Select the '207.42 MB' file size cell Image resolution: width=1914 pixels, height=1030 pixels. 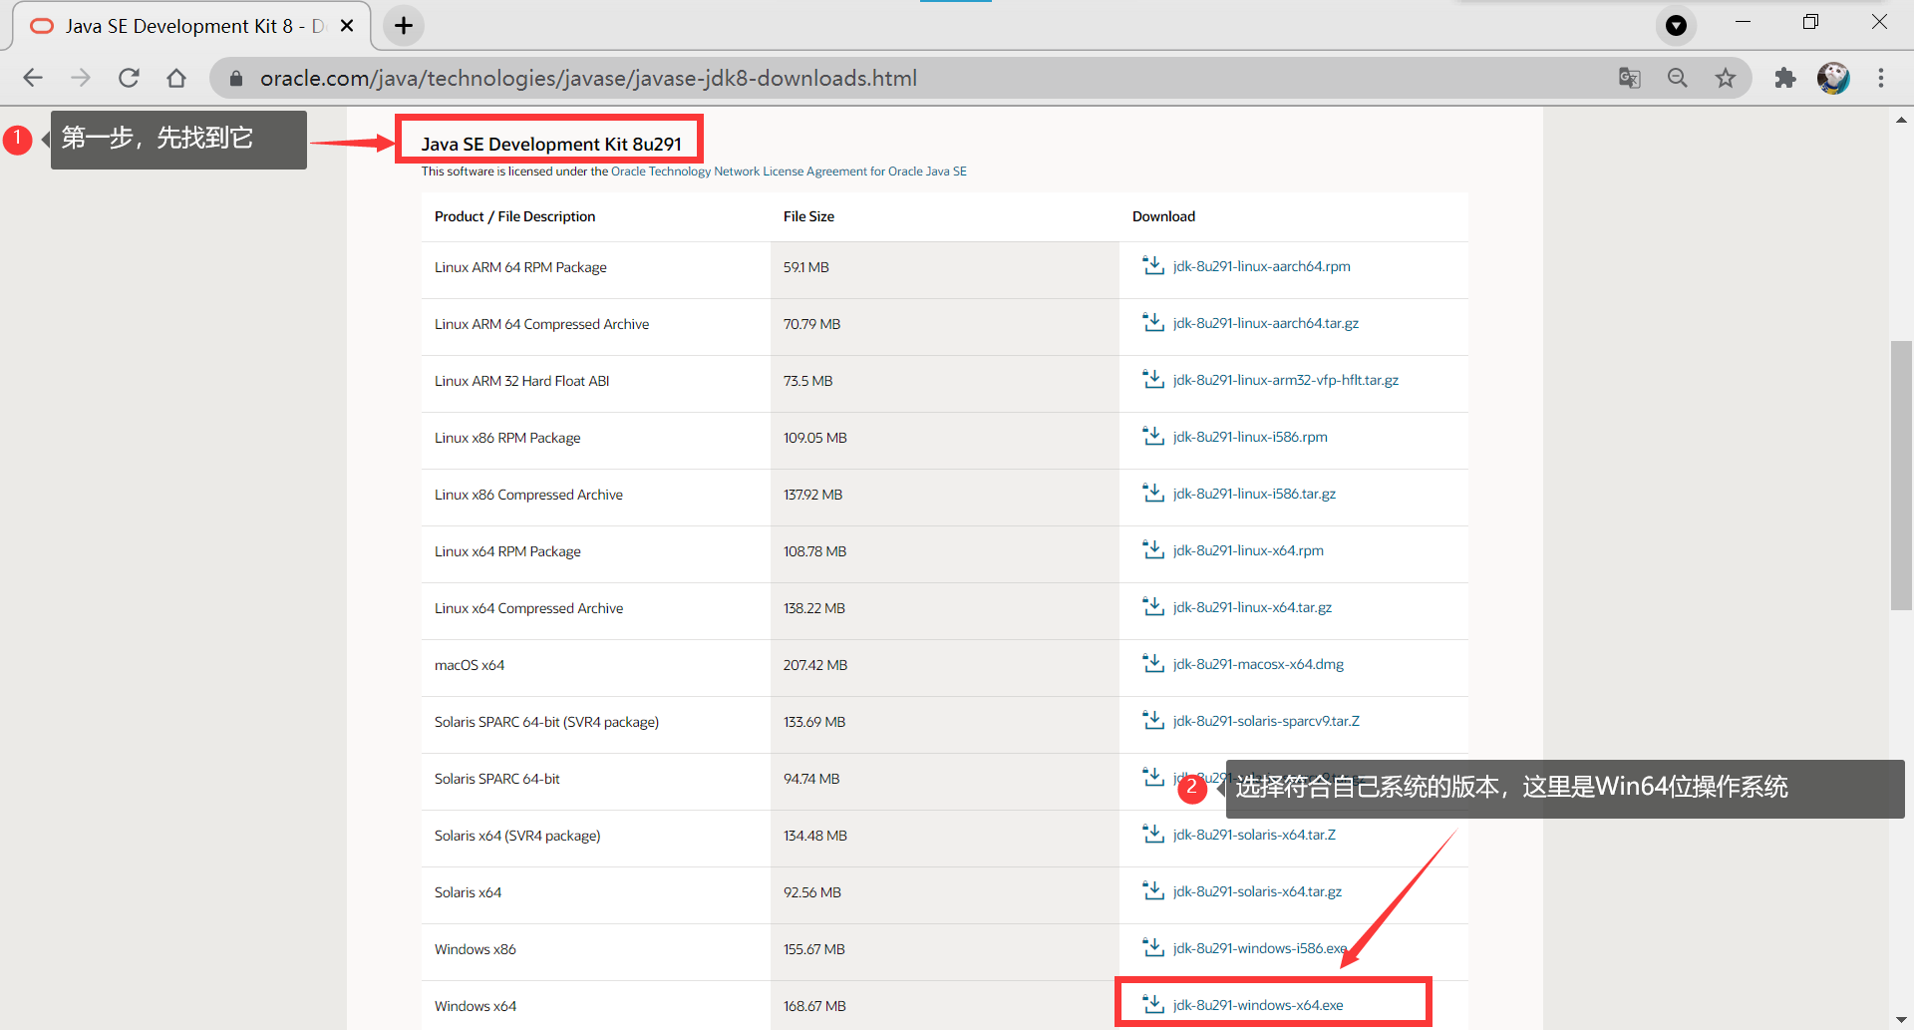click(815, 665)
